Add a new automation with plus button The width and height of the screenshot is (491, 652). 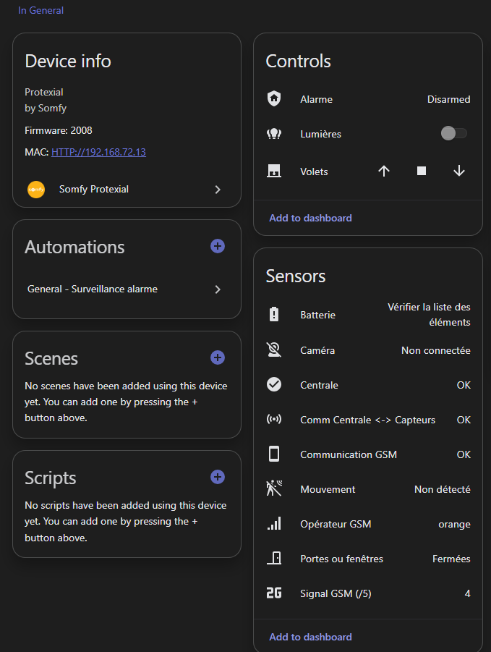click(x=218, y=247)
